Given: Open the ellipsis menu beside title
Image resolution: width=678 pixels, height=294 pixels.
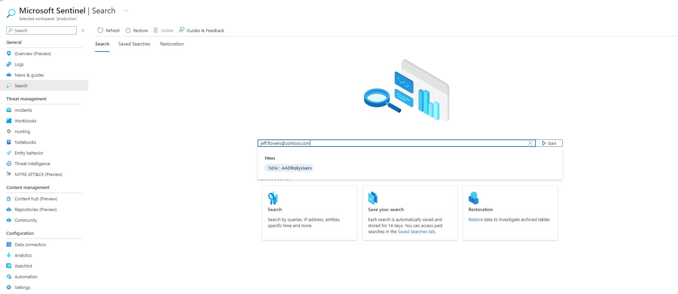Looking at the screenshot, I should coord(126,11).
